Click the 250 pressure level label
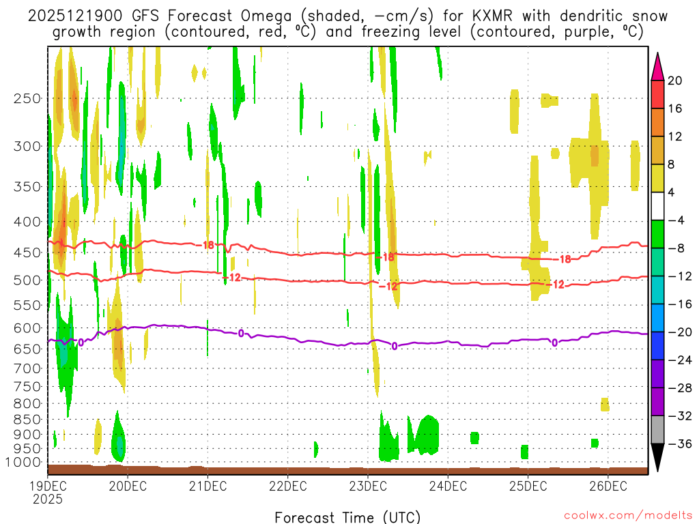This screenshot has width=699, height=524. [27, 98]
